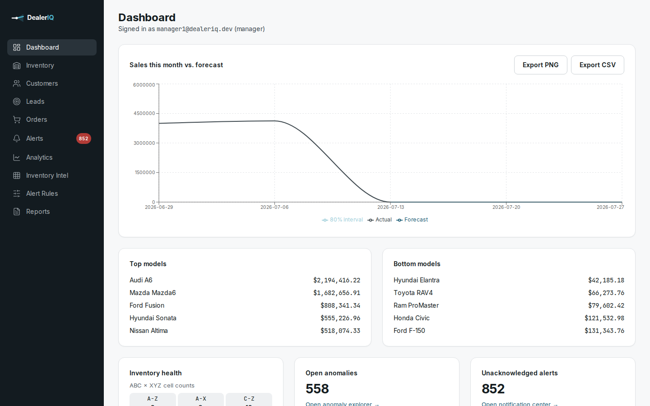The width and height of the screenshot is (650, 406).
Task: Toggle the 80% interval legend entry
Action: click(342, 220)
